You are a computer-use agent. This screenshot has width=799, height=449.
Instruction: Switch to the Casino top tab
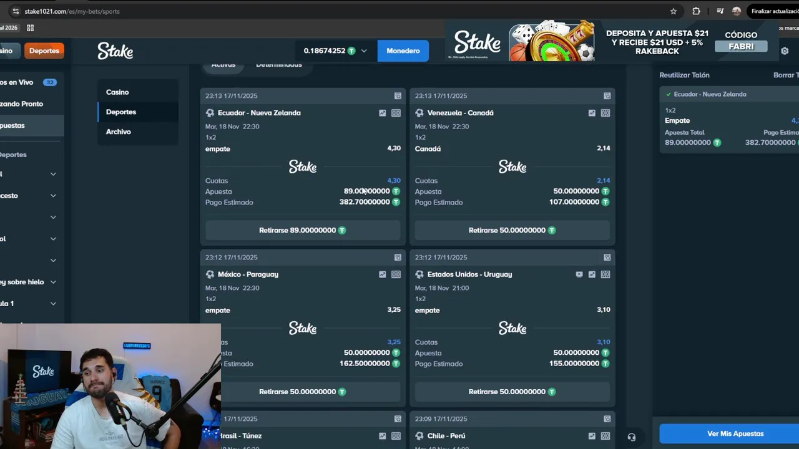[9, 51]
